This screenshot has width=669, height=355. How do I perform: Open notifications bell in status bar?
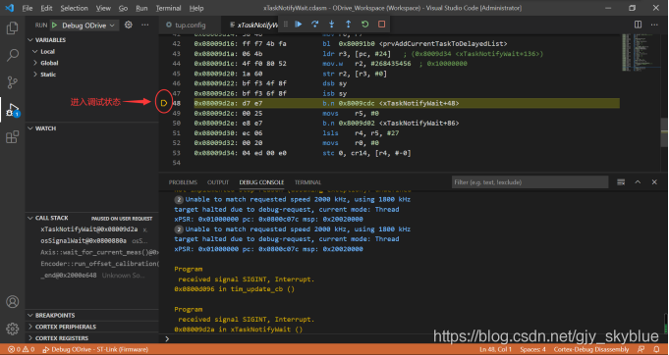click(x=656, y=349)
